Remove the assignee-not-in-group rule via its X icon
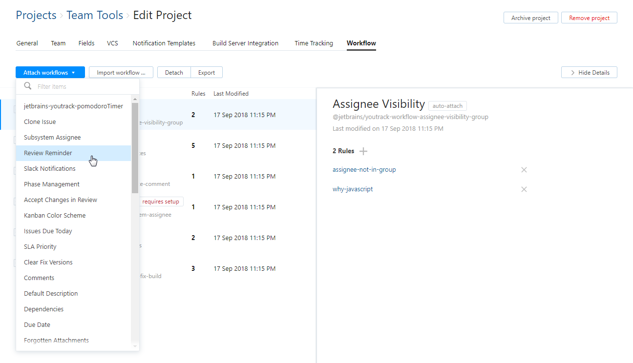This screenshot has width=633, height=363. pos(524,169)
